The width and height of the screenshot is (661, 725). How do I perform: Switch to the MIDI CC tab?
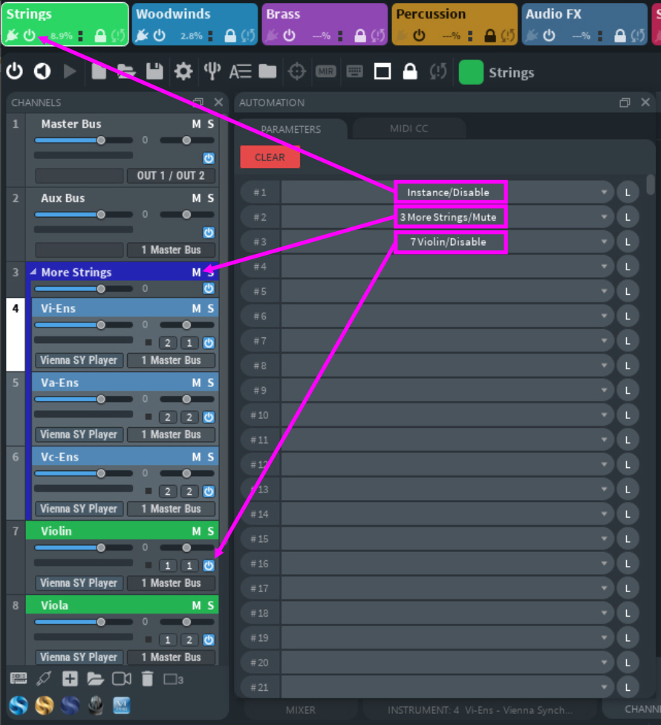[x=409, y=129]
